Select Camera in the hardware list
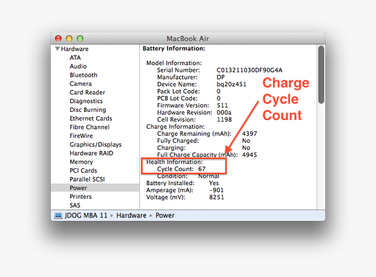 pos(80,83)
